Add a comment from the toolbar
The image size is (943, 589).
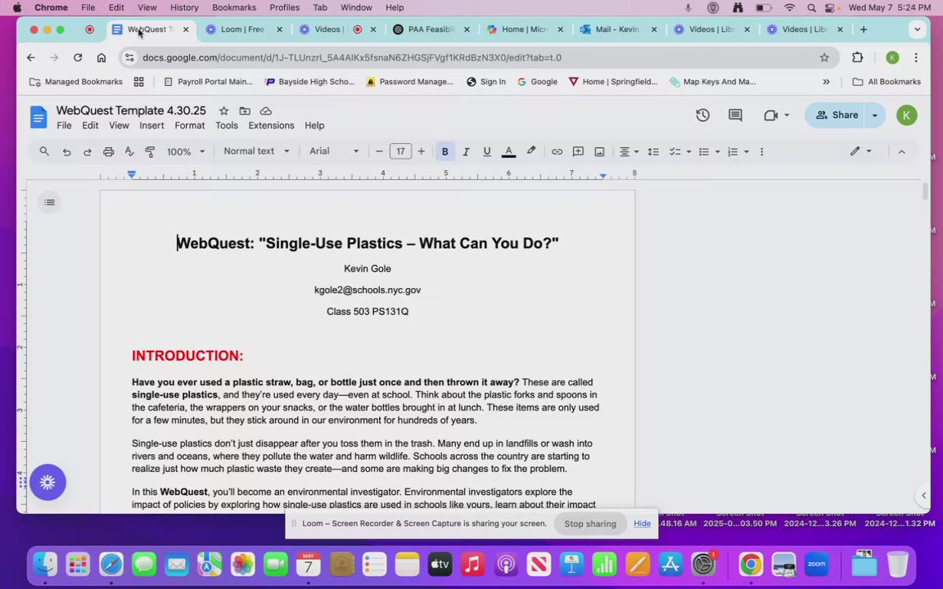pyautogui.click(x=578, y=151)
